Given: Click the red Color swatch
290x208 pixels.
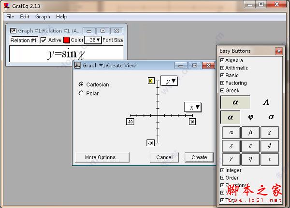Looking at the screenshot, I should point(66,40).
